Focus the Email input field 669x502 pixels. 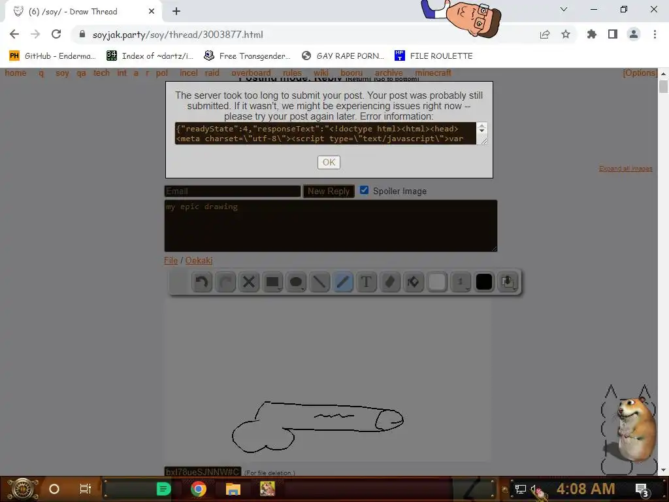pos(233,192)
